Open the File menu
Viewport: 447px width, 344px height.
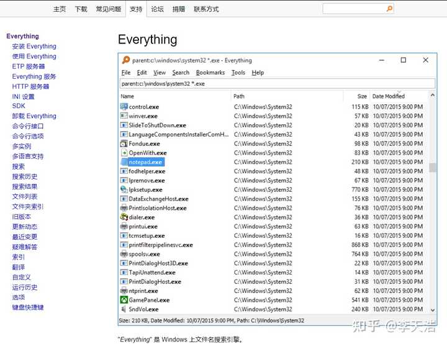[x=125, y=73]
